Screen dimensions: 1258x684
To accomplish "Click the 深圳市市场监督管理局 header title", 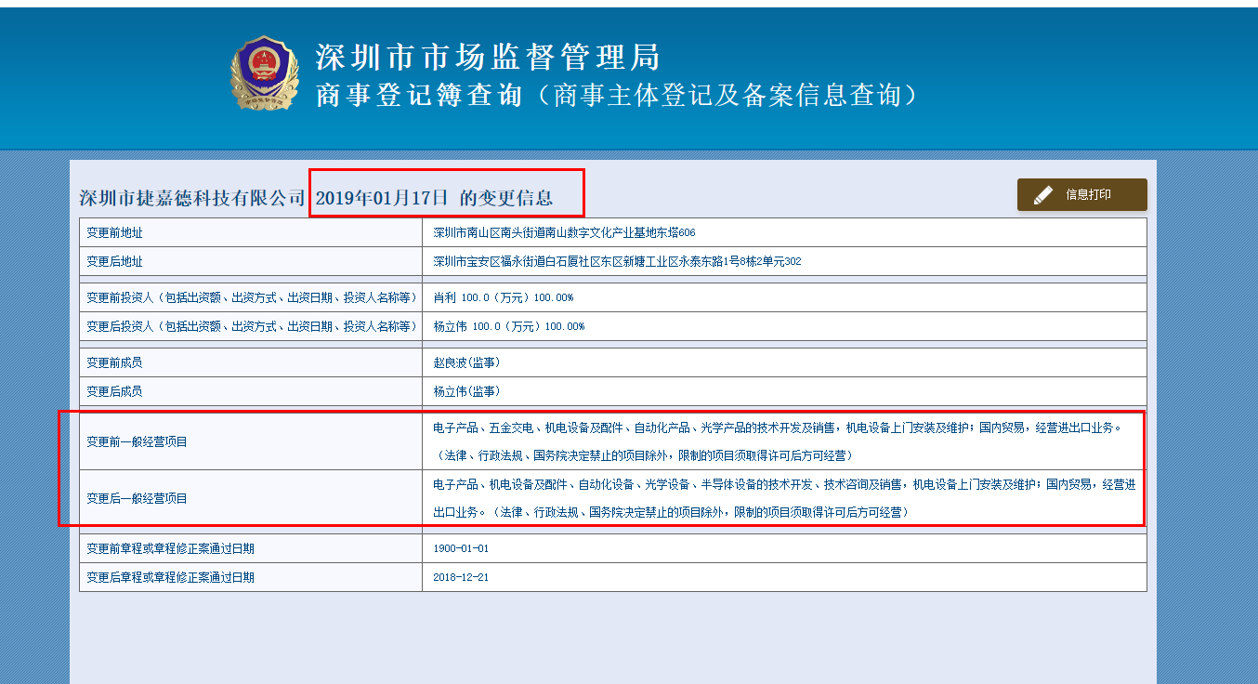I will click(488, 58).
